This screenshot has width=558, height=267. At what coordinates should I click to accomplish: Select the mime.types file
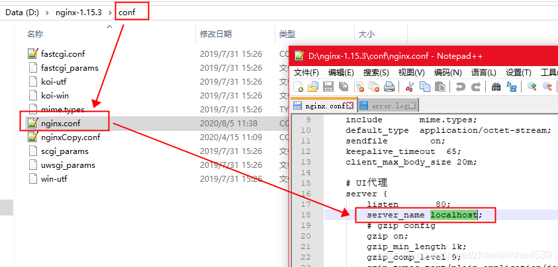click(63, 110)
